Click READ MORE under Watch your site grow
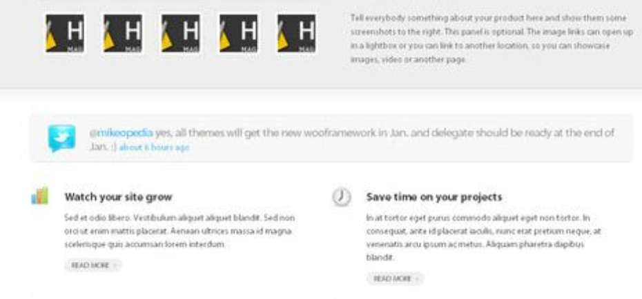The height and width of the screenshot is (299, 642). [93, 265]
